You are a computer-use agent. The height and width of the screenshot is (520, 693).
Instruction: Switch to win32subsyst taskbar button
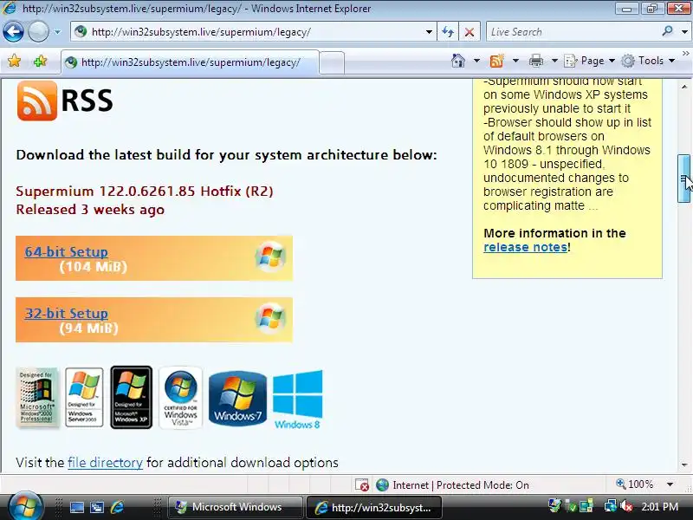pyautogui.click(x=374, y=508)
